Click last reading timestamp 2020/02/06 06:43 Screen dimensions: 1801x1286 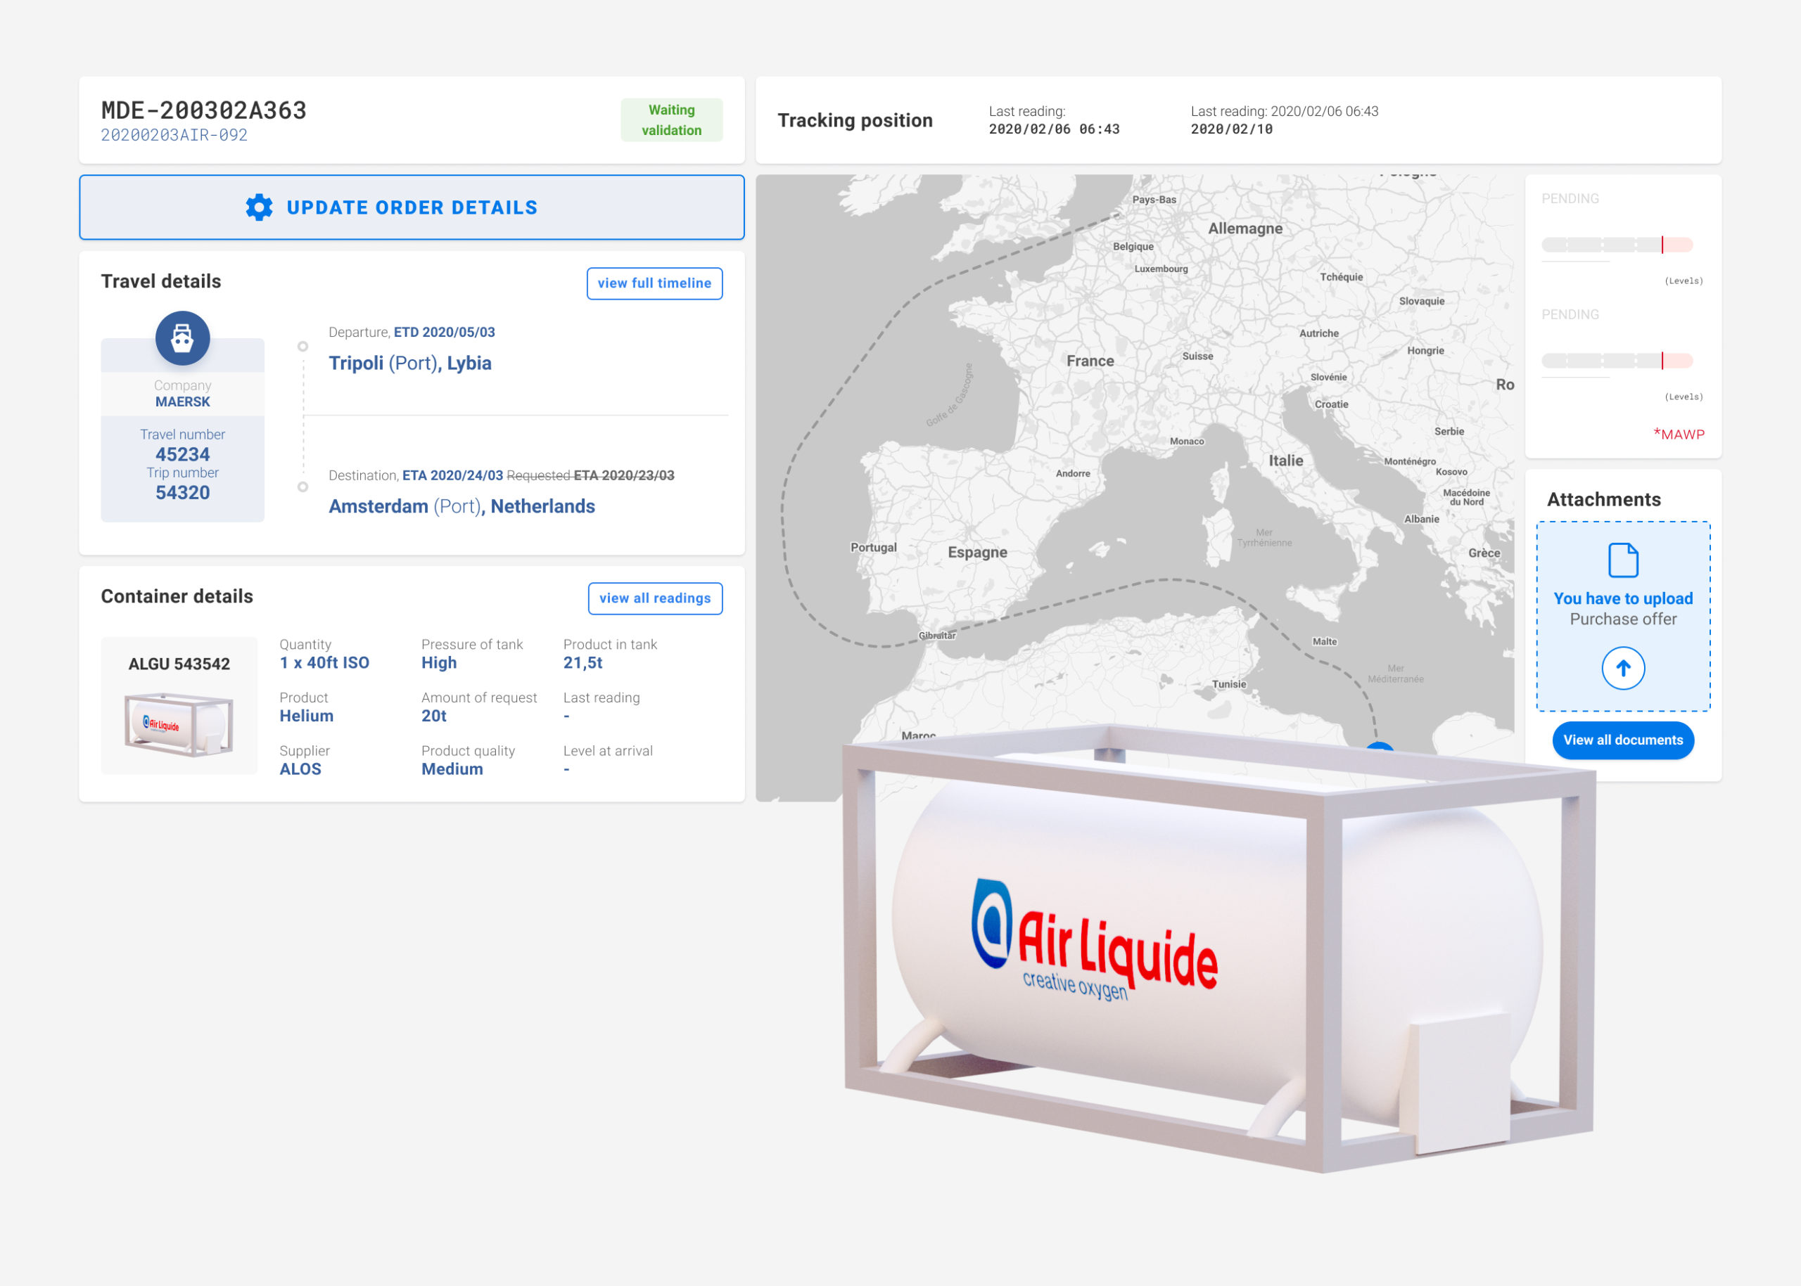coord(1054,129)
